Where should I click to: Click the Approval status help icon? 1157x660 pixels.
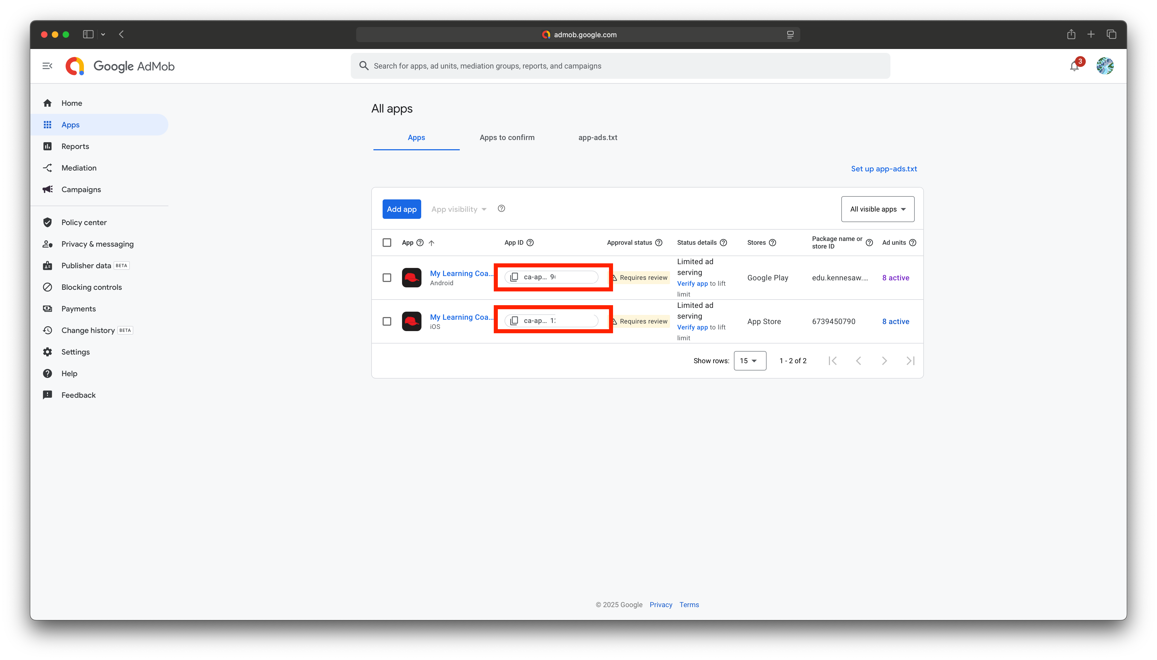[659, 243]
